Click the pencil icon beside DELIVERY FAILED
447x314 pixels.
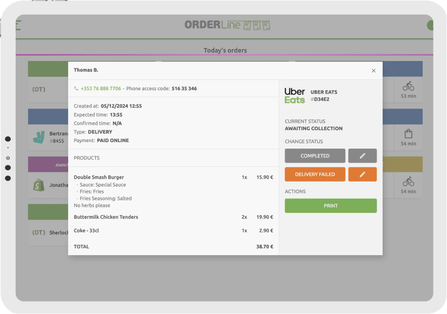(362, 174)
